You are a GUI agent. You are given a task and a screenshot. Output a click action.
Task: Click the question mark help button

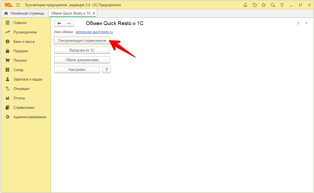(107, 69)
